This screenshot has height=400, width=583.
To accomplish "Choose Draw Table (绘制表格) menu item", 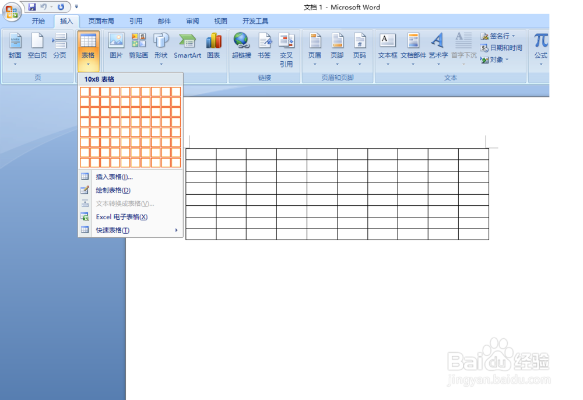I will click(x=131, y=190).
